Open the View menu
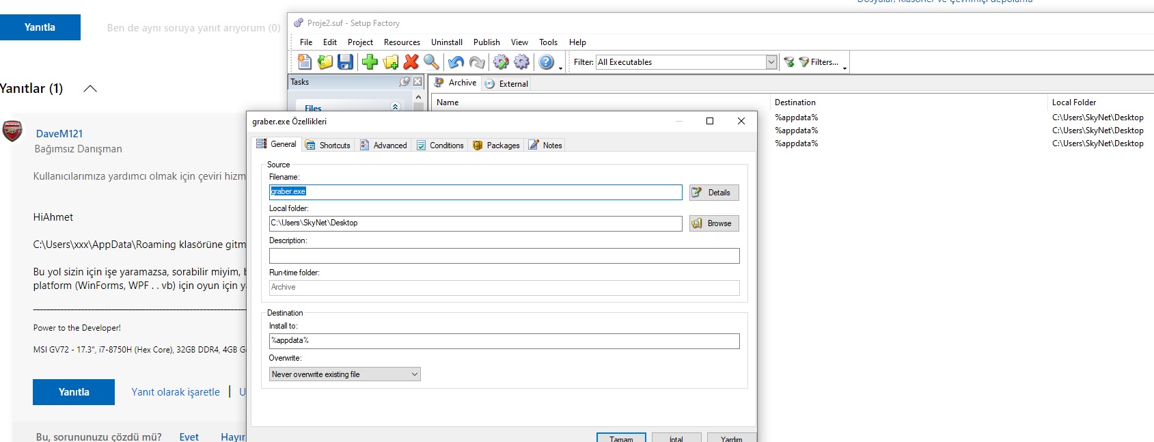 (x=519, y=42)
